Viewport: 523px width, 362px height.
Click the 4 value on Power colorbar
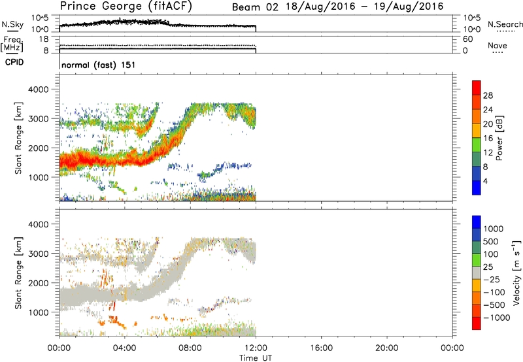[485, 181]
